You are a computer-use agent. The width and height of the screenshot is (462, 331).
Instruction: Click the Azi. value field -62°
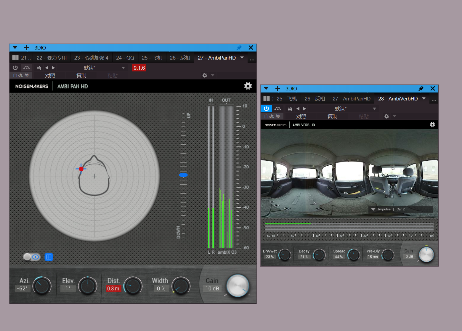(x=22, y=288)
